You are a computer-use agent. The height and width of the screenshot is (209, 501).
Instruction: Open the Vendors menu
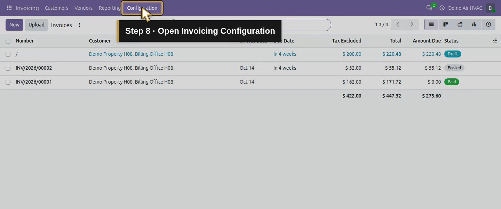pyautogui.click(x=83, y=8)
